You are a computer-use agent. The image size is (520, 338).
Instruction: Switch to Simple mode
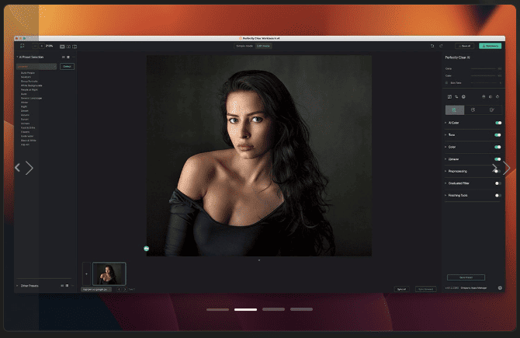pyautogui.click(x=244, y=46)
